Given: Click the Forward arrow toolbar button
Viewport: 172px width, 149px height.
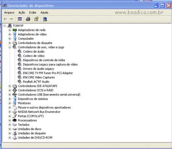Looking at the screenshot, I should (x=11, y=19).
